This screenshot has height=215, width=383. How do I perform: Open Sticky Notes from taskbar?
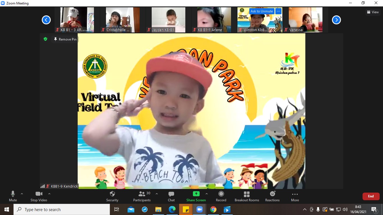186,209
